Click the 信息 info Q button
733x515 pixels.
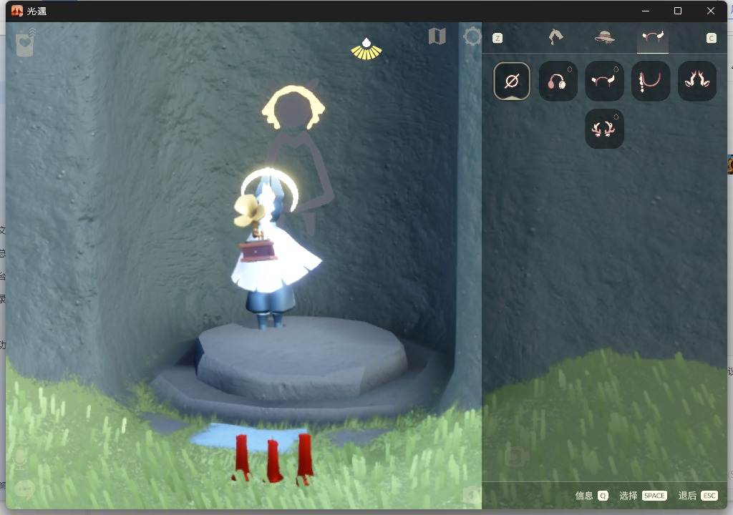coord(591,496)
